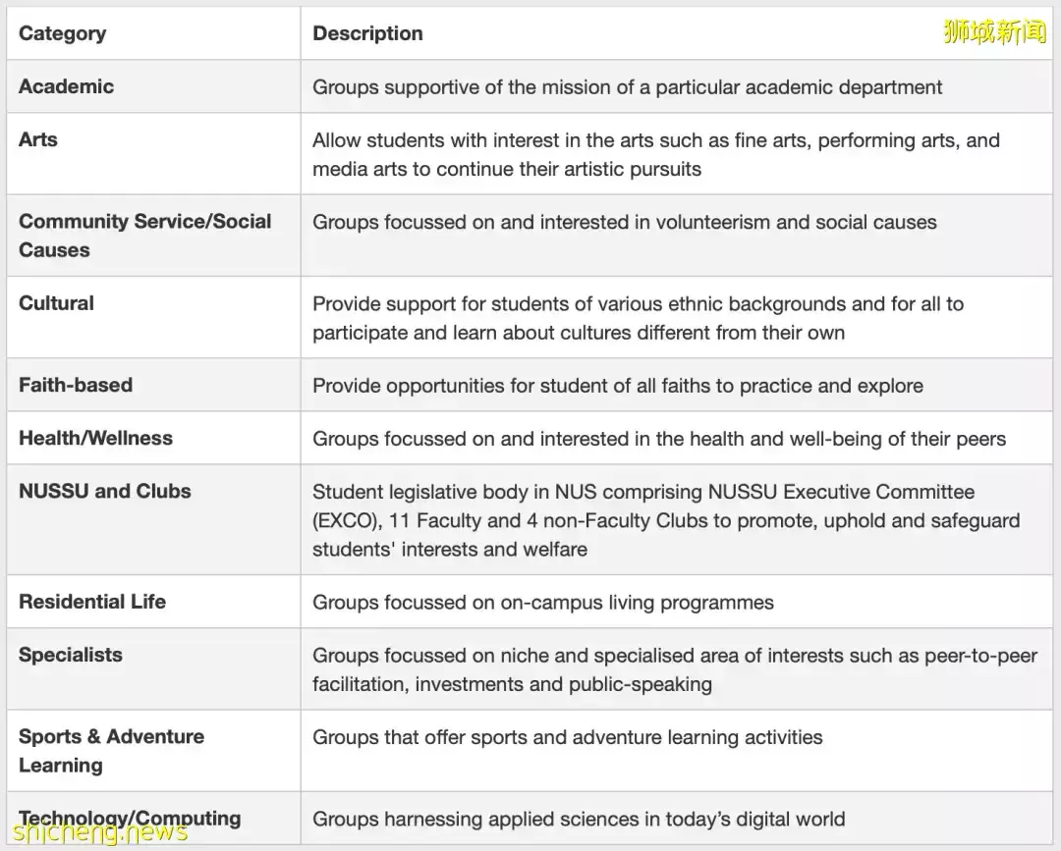This screenshot has width=1061, height=851.
Task: Click the on-campus living programmes description
Action: [543, 603]
